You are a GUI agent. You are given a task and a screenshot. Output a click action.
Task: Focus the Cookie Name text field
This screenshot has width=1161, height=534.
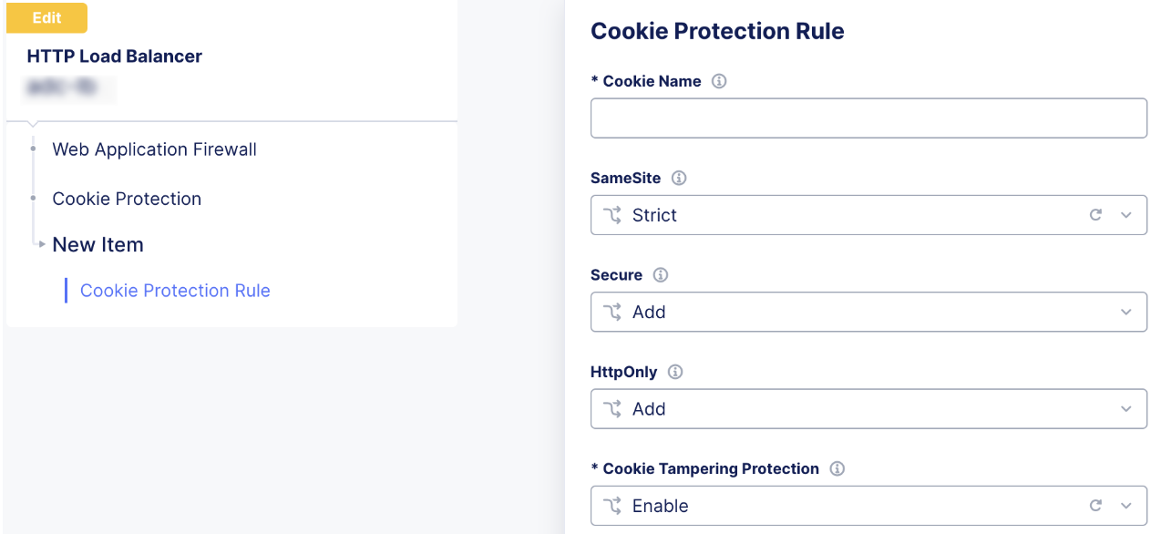868,118
